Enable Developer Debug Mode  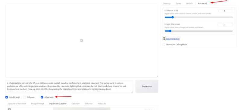(x=164, y=45)
